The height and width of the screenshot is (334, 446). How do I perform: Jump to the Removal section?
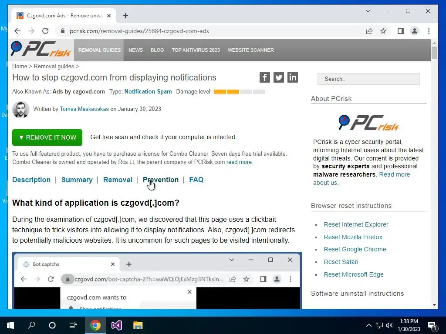[x=118, y=180]
